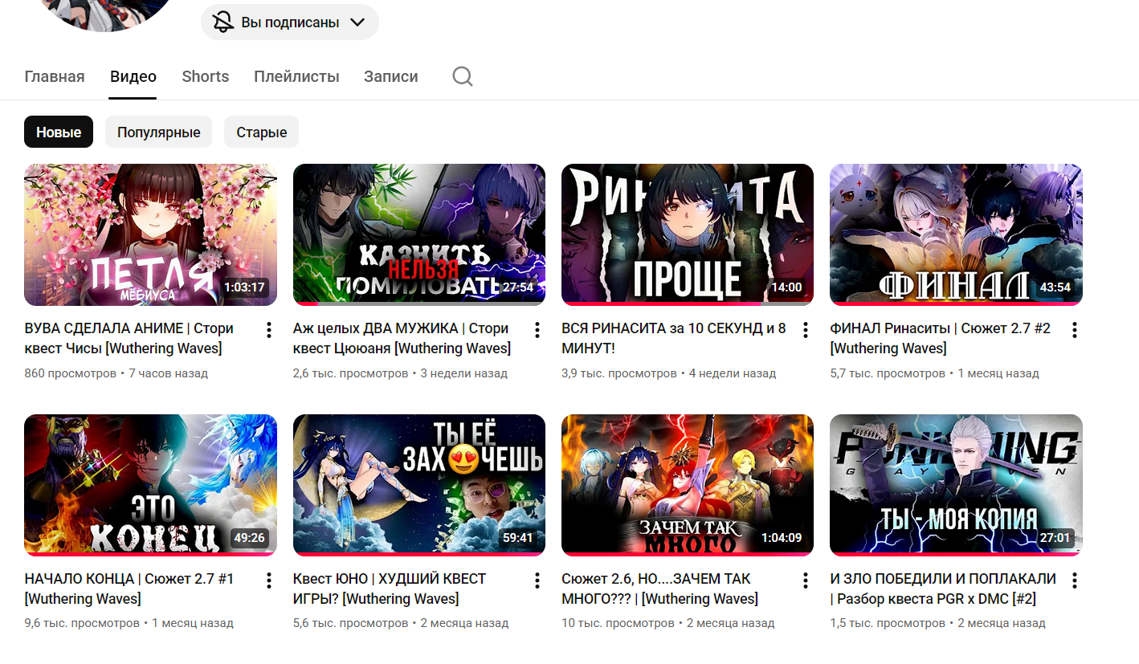This screenshot has width=1139, height=664.
Task: Open the «Плейлисты» tab
Action: (x=296, y=76)
